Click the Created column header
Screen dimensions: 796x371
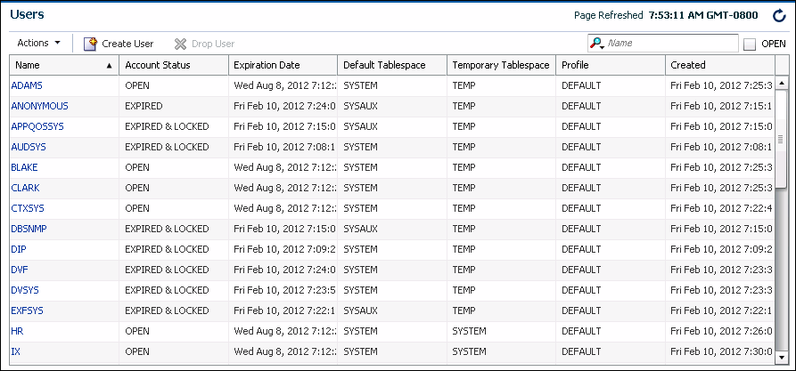point(688,65)
